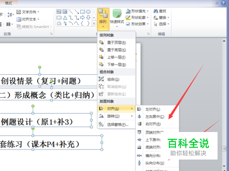Open Align Text (对齐文本) dropdown

28,19
